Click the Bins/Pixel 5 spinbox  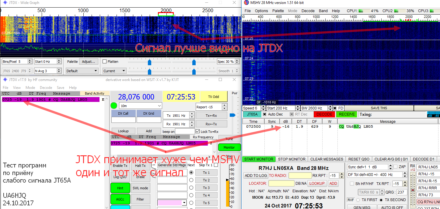tap(17, 62)
